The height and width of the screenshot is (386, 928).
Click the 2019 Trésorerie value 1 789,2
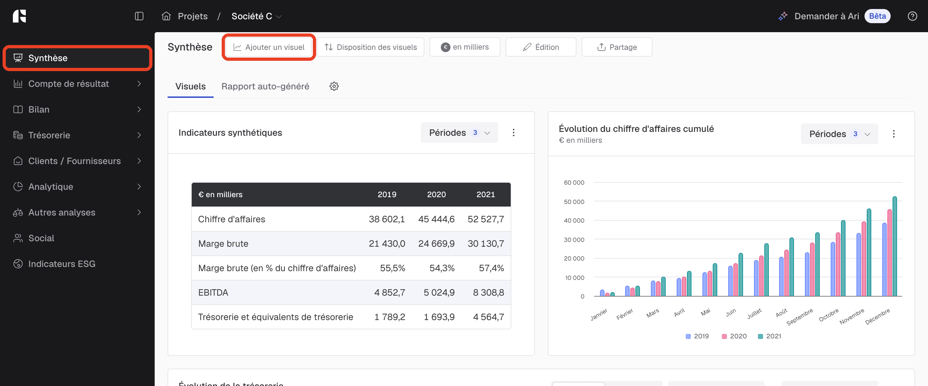pyautogui.click(x=390, y=317)
